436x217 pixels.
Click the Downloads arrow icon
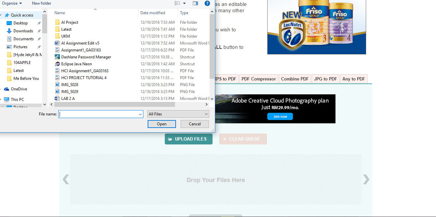click(9, 31)
